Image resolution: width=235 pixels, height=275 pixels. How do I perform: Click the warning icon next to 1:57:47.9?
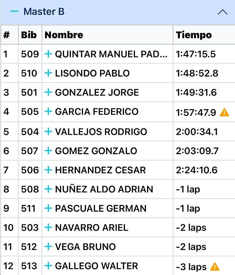224,112
